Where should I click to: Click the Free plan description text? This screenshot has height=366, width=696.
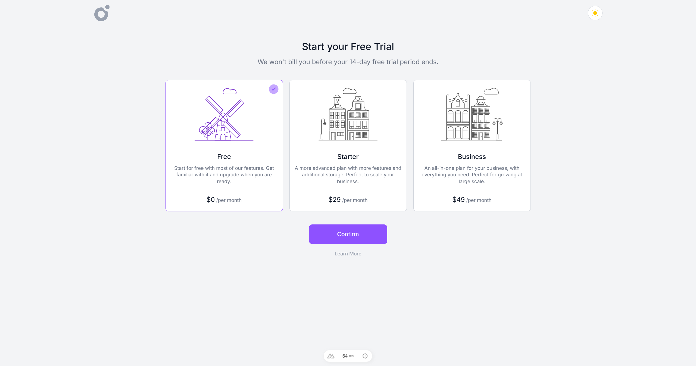(x=224, y=175)
